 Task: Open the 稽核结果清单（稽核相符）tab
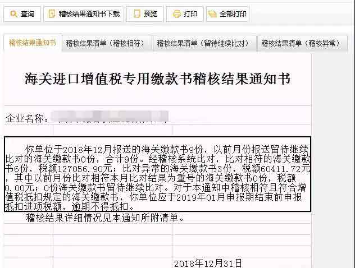[106, 43]
